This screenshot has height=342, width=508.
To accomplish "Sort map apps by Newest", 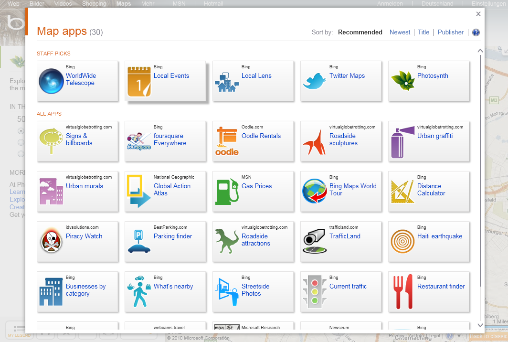I will tap(400, 32).
